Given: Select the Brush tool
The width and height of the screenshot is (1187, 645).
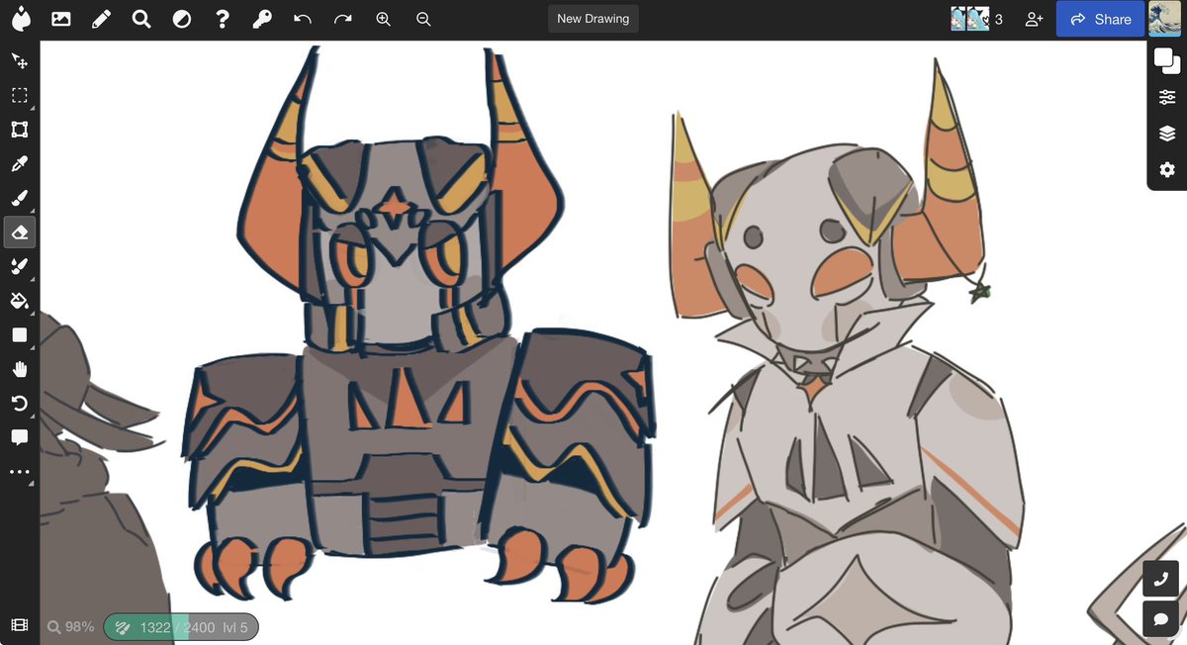Looking at the screenshot, I should tap(20, 198).
